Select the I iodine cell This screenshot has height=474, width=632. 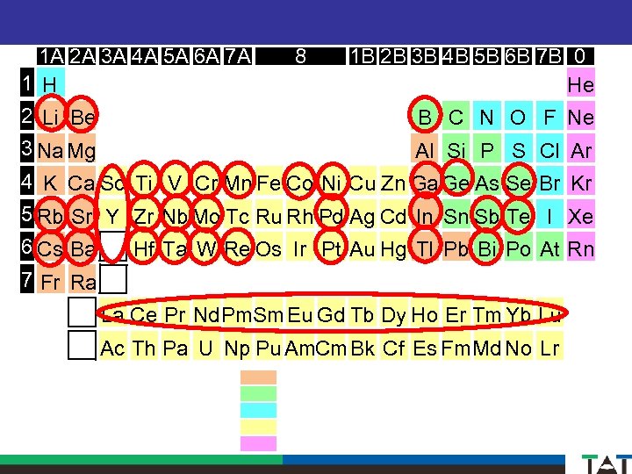click(x=549, y=213)
